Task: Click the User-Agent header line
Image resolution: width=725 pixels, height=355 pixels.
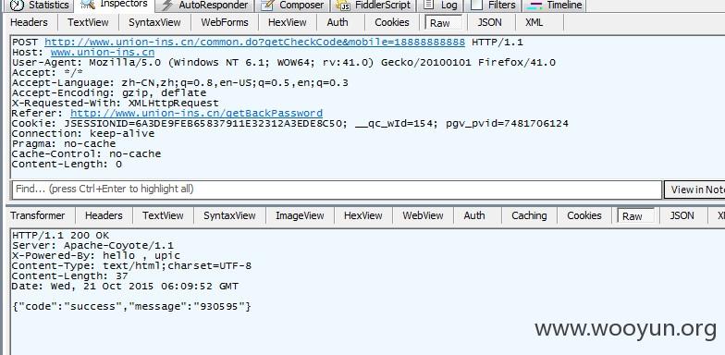Action: pyautogui.click(x=284, y=63)
